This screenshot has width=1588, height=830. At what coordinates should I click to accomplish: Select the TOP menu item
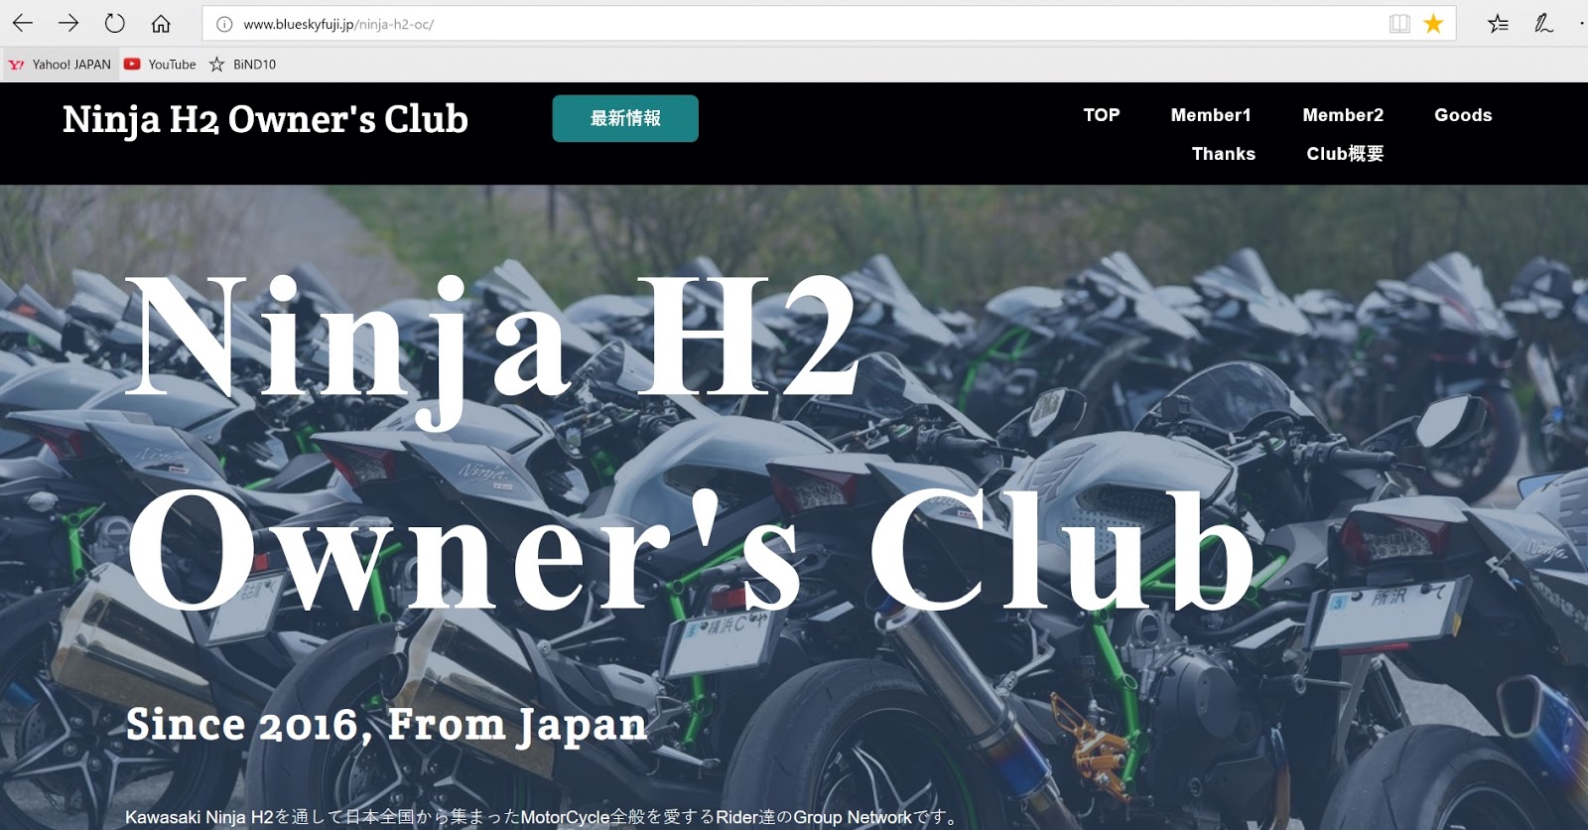pyautogui.click(x=1102, y=115)
